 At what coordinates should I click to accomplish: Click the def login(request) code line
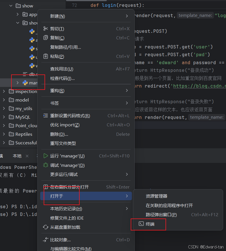click(x=117, y=5)
